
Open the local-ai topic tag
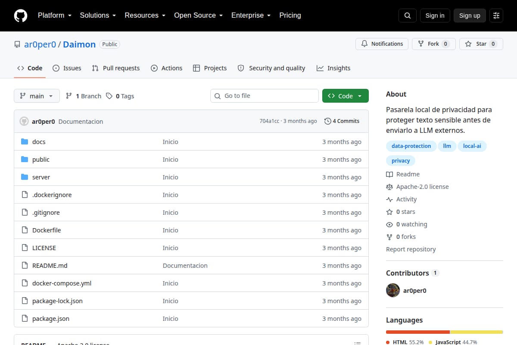tap(472, 146)
